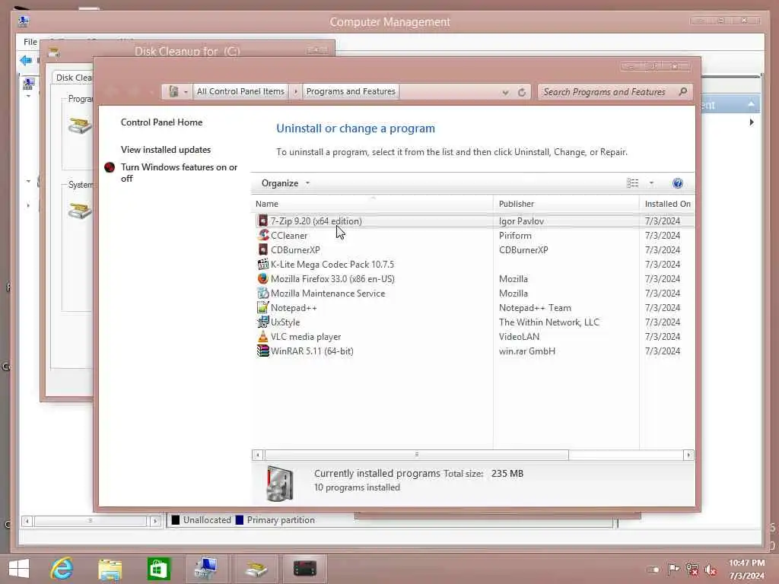Click the muted volume tray icon
The image size is (779, 584).
point(711,570)
